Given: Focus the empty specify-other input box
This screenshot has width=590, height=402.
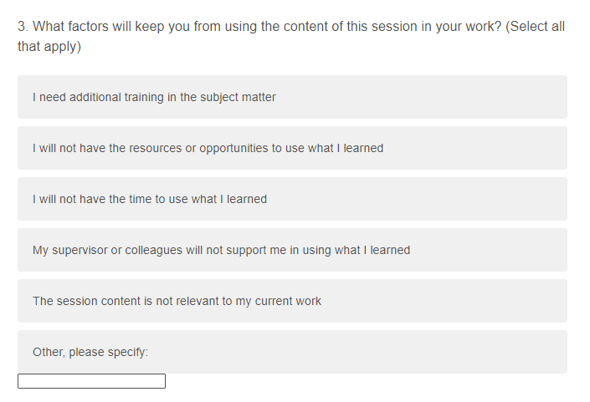Looking at the screenshot, I should (x=91, y=381).
